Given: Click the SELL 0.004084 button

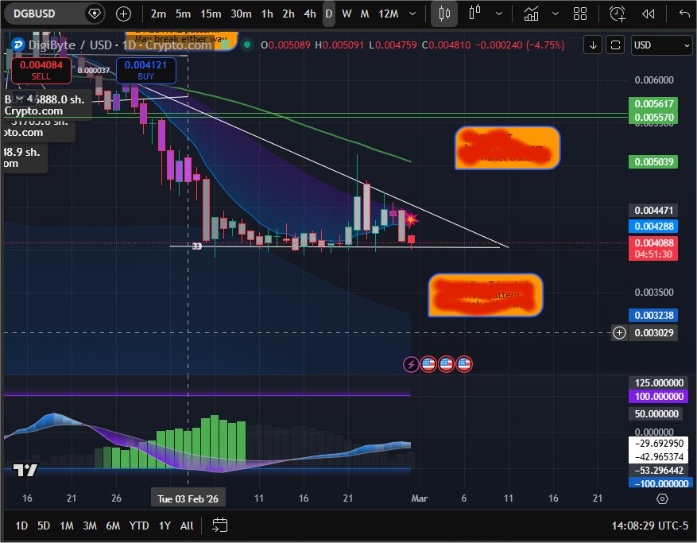Looking at the screenshot, I should click(x=41, y=70).
